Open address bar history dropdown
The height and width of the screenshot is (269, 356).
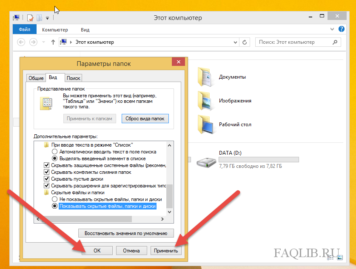[x=236, y=42]
